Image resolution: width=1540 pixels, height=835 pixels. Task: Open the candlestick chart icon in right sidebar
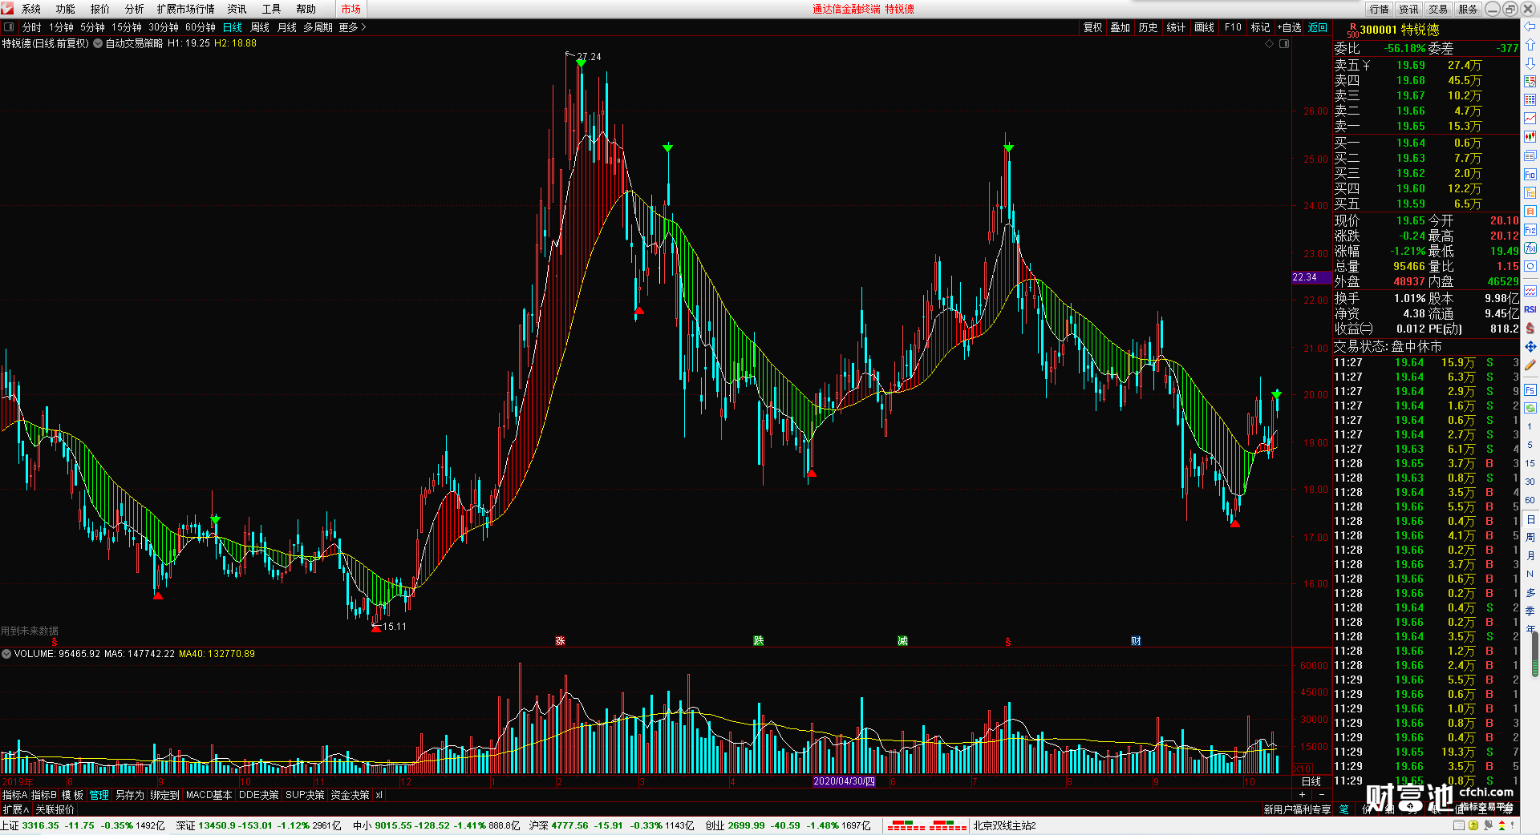(x=1530, y=137)
